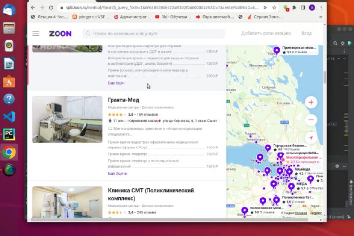
Task: Open Files manager from the dock
Action: pos(9,28)
